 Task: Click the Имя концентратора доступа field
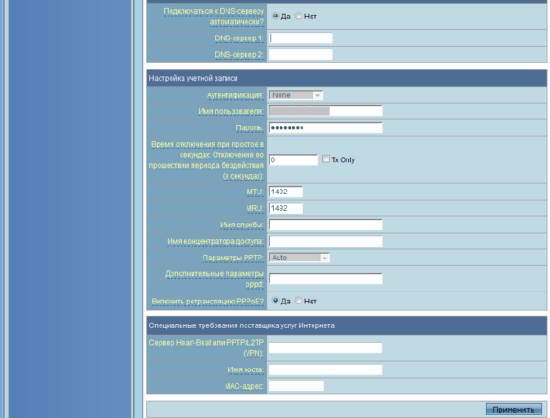[325, 241]
